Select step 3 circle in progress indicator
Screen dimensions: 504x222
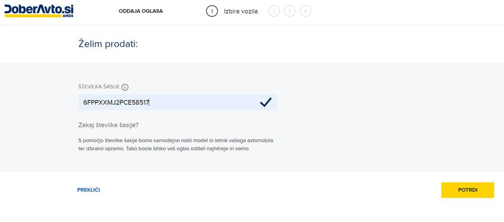[x=290, y=11]
